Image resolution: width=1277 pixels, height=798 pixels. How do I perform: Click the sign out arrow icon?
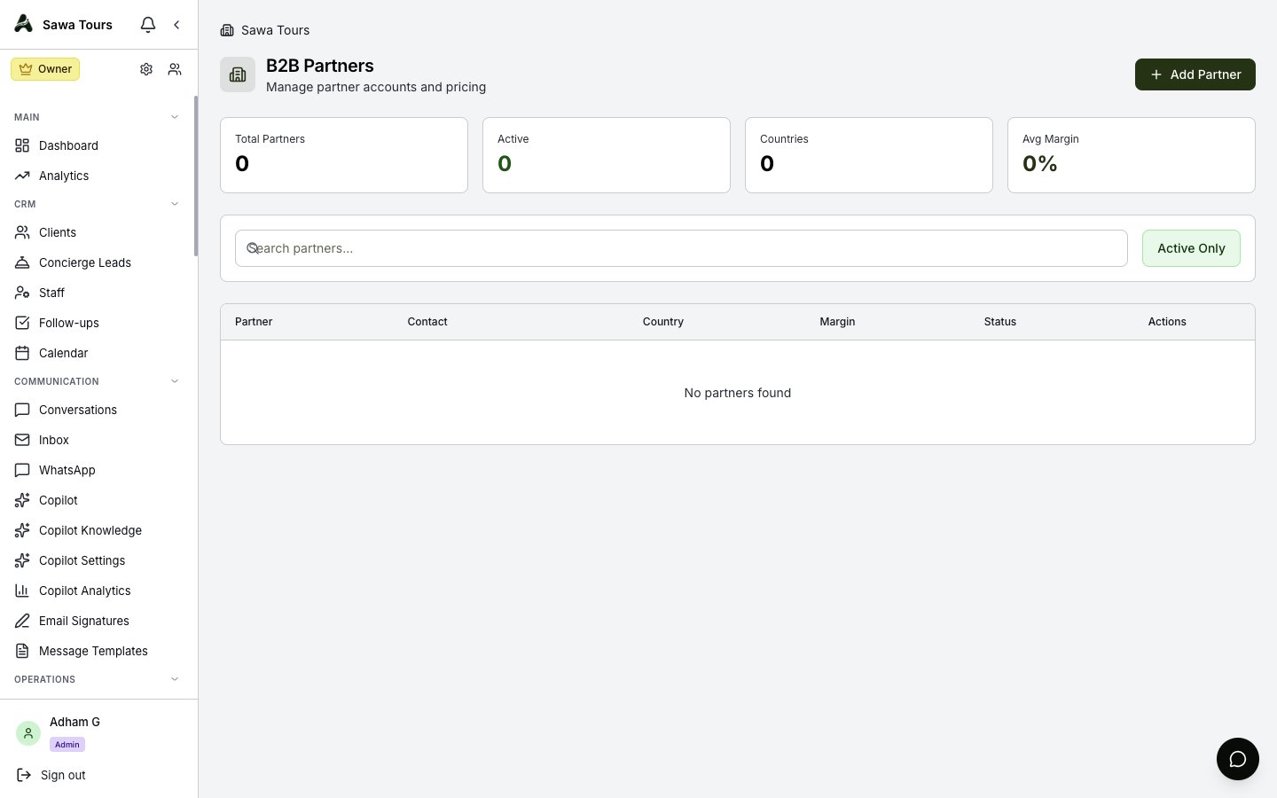point(24,775)
